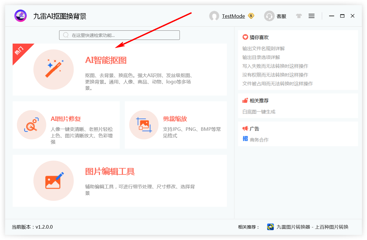
Task: Click 九雷AI抠图换背景 title text
Action: (x=60, y=16)
